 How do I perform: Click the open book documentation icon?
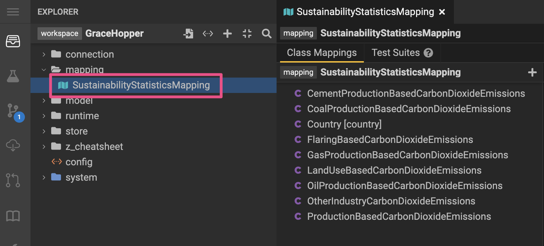coord(13,216)
